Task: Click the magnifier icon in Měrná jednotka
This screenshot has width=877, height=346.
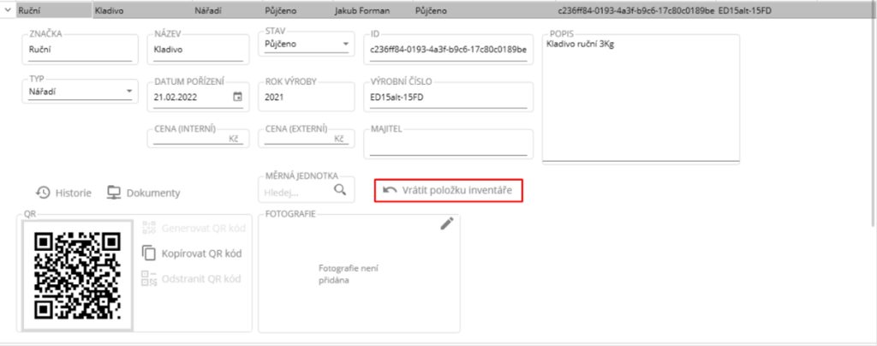Action: pos(341,189)
